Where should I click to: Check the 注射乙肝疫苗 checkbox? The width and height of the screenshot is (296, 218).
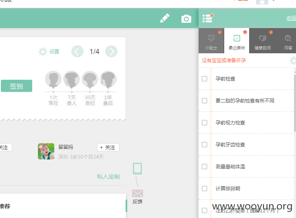coord(204,210)
